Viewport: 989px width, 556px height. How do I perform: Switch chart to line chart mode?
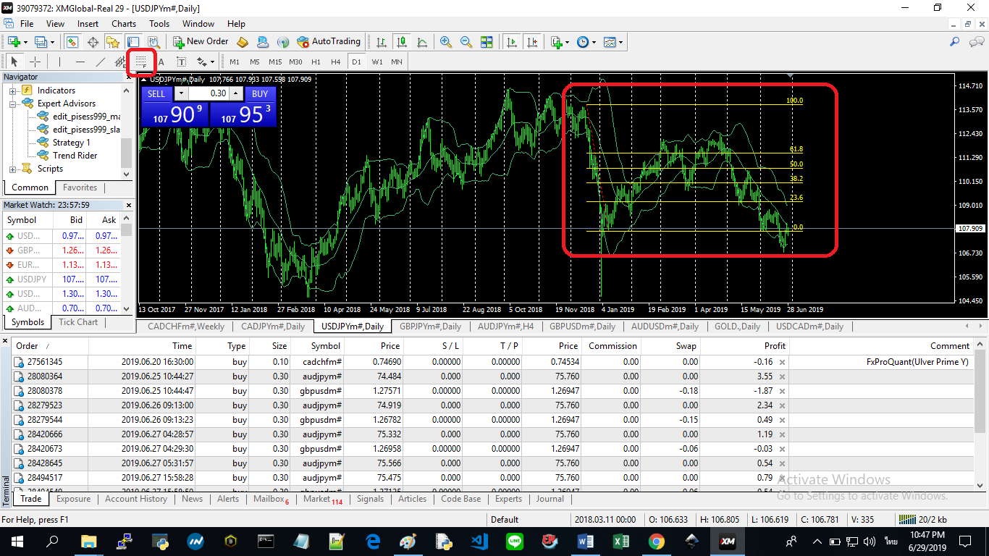(x=421, y=42)
